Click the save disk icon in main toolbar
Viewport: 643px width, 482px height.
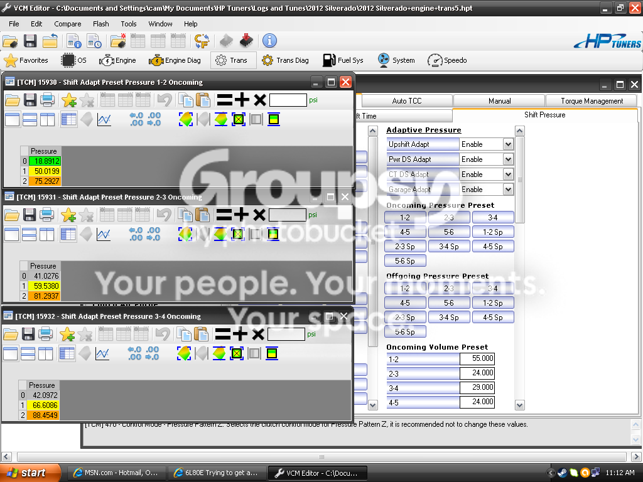click(30, 41)
